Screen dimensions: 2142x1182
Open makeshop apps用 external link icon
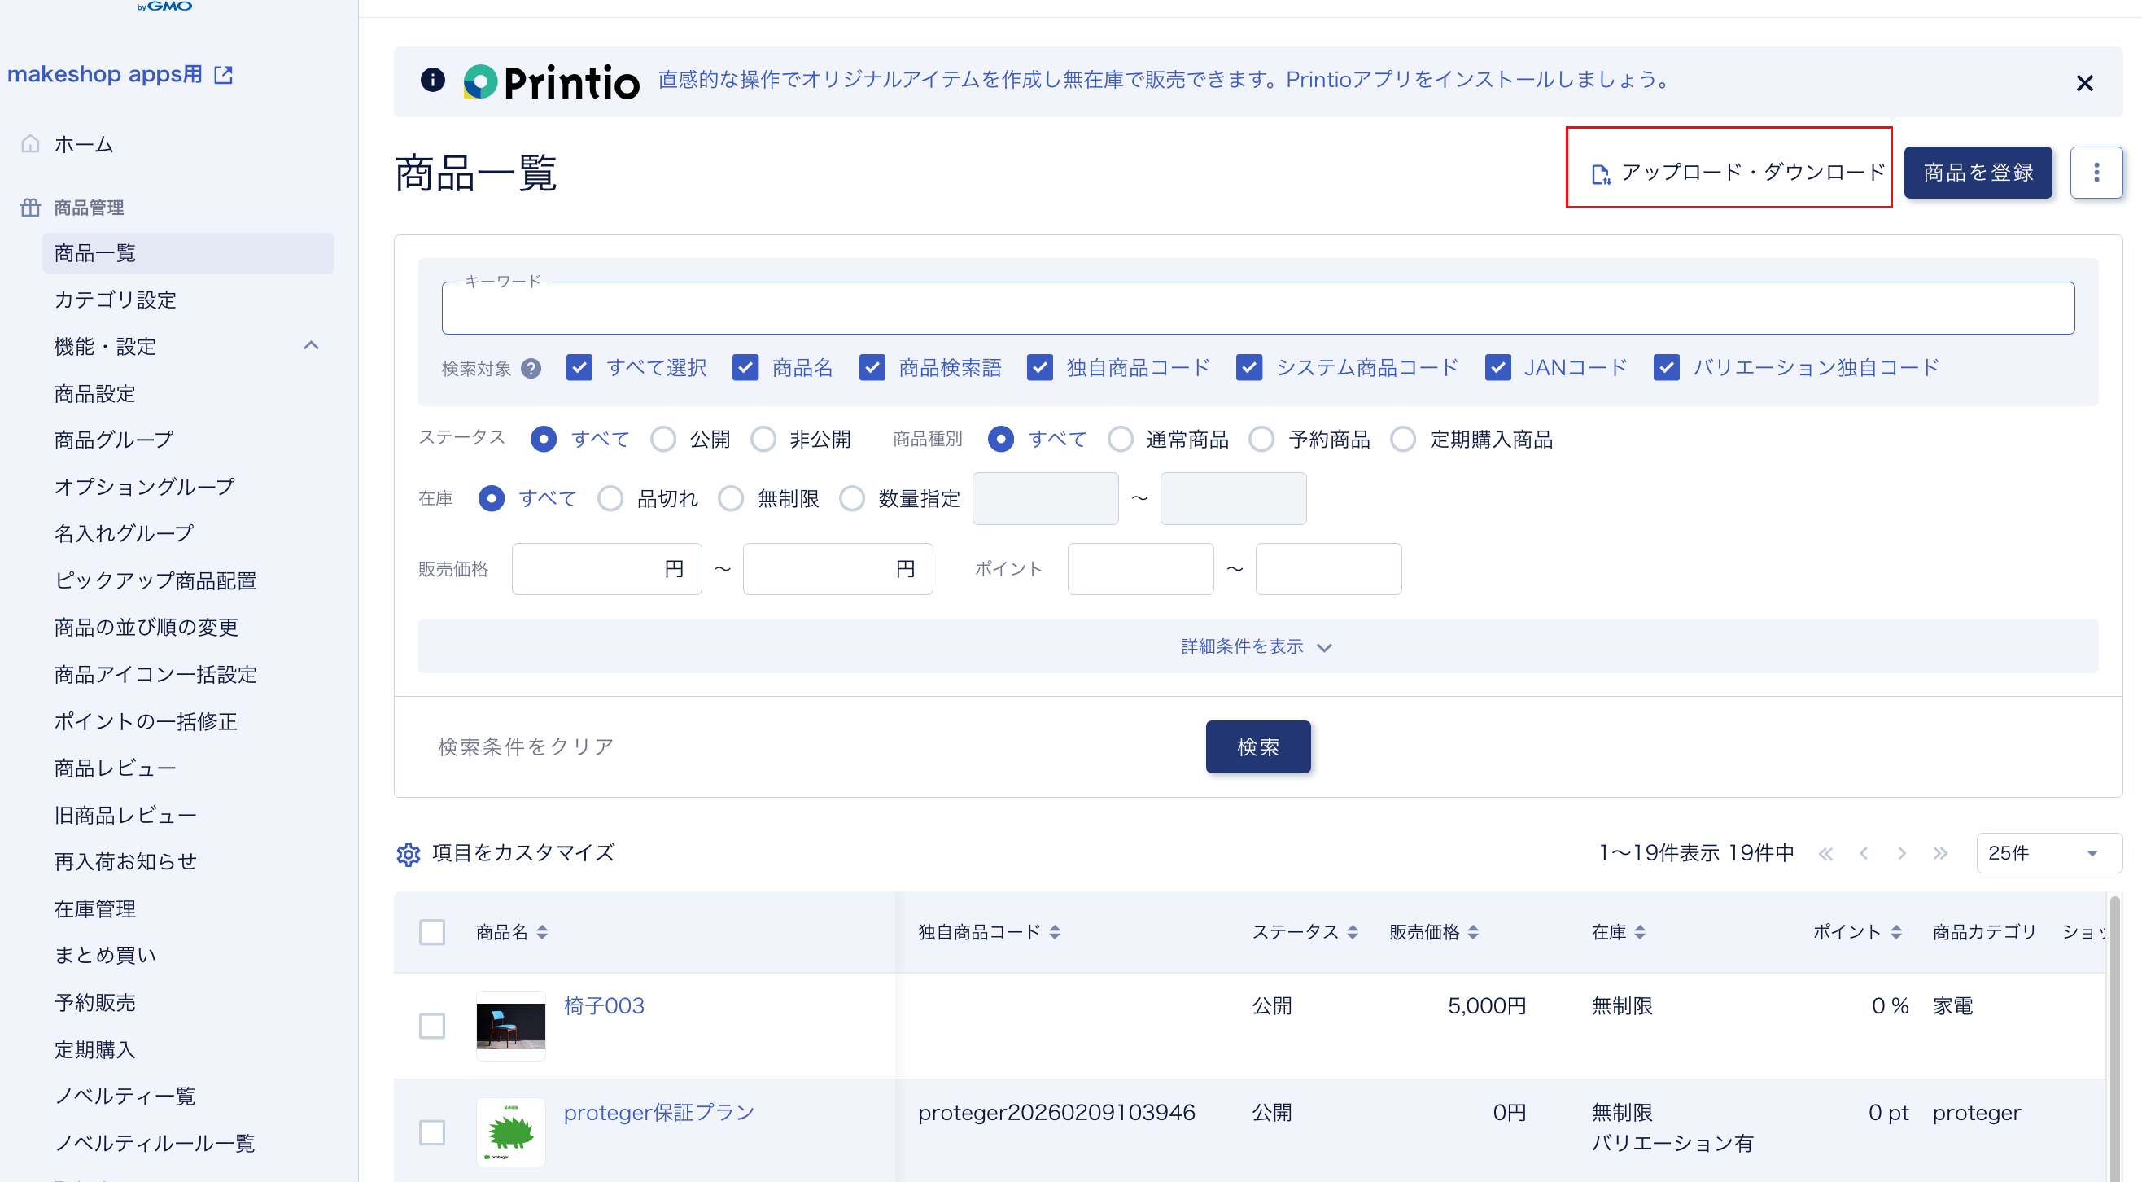(223, 75)
